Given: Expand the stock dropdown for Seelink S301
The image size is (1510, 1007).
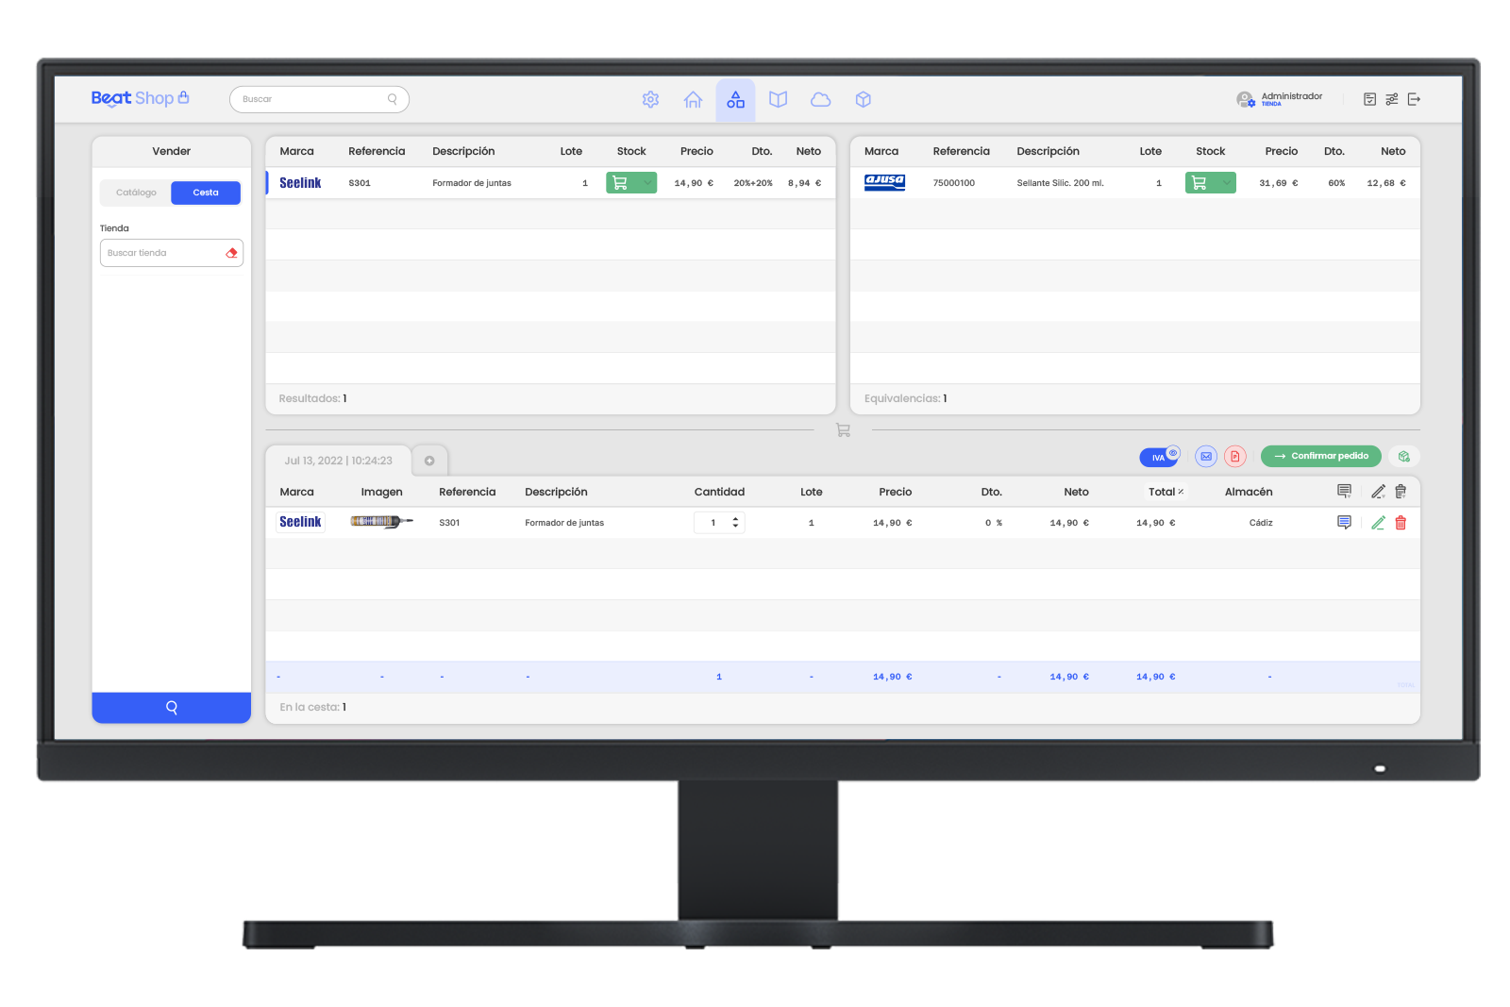Looking at the screenshot, I should point(647,183).
